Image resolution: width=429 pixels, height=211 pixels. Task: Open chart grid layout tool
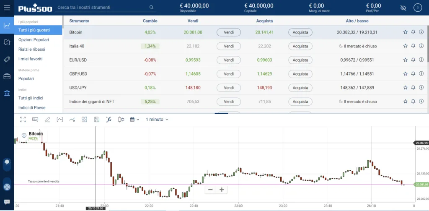point(84,120)
